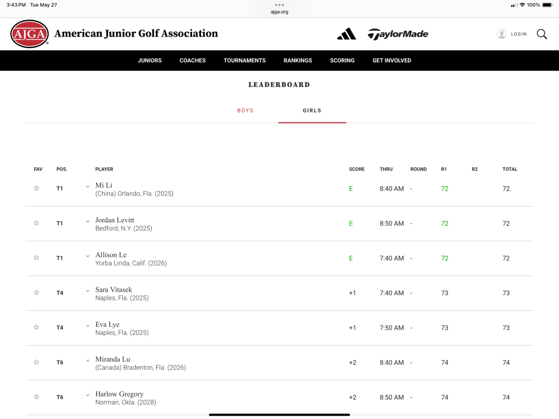Viewport: 559px width, 419px height.
Task: Tap the battery icon in status bar
Action: 547,5
